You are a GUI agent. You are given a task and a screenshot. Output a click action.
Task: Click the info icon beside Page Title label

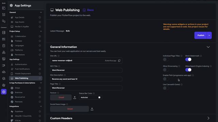pos(60,84)
